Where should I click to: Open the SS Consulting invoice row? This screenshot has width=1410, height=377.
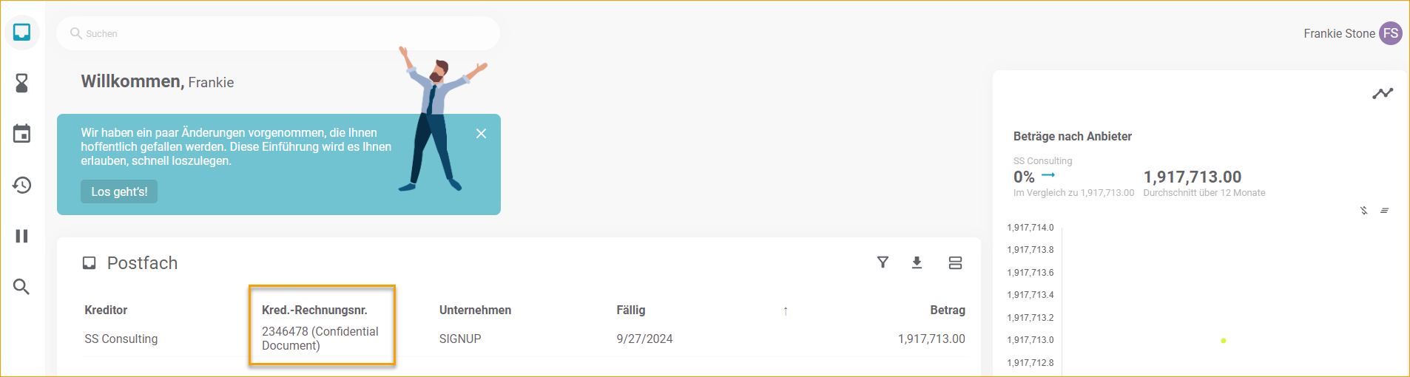click(x=121, y=339)
